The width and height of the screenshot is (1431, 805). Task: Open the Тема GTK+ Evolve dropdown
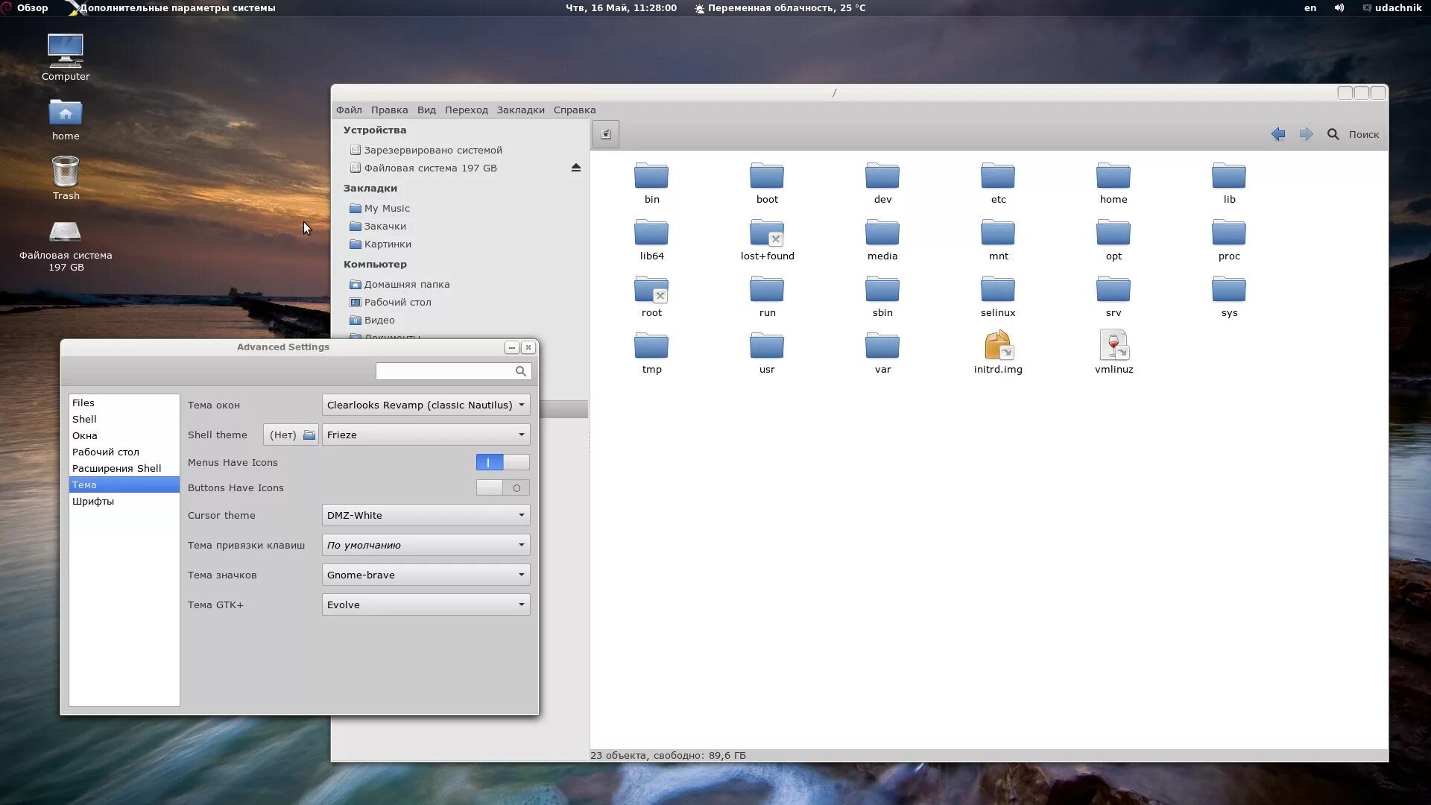(426, 604)
